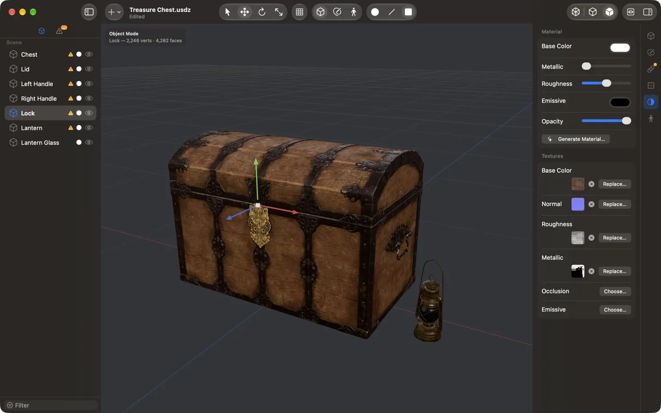Screen dimensions: 661x413
Task: Hide Left Handle with its eye icon
Action: coord(89,84)
